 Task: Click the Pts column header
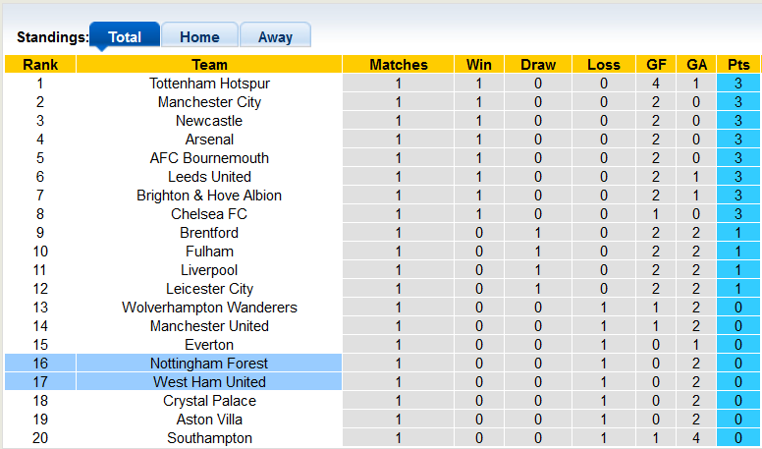click(x=737, y=65)
